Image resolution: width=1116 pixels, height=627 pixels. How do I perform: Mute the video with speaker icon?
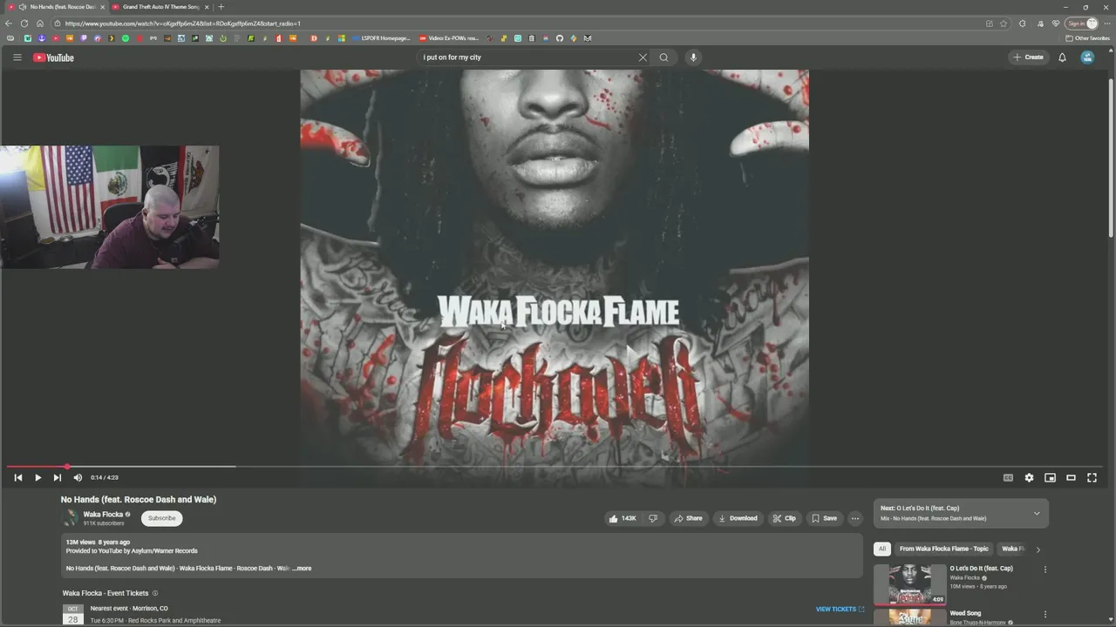(78, 477)
